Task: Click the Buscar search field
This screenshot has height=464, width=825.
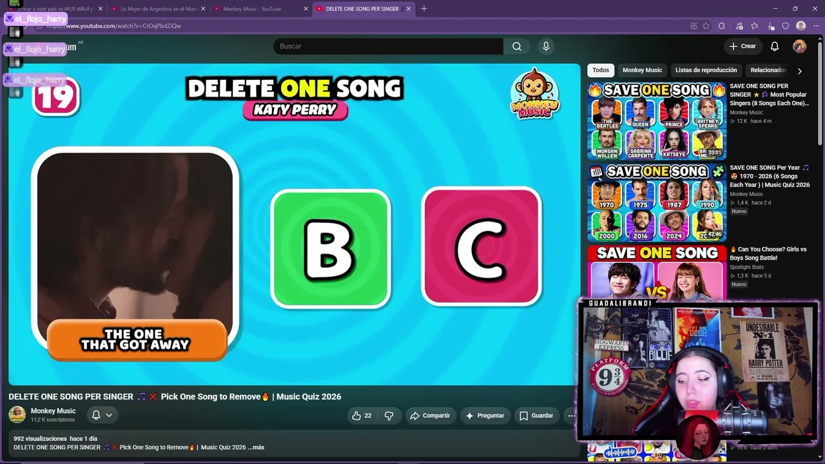Action: point(388,46)
